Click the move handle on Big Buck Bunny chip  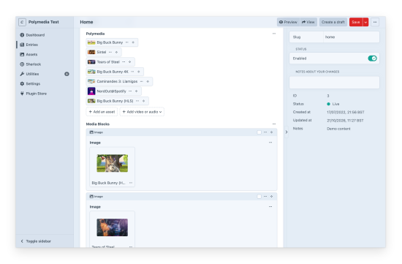(133, 42)
